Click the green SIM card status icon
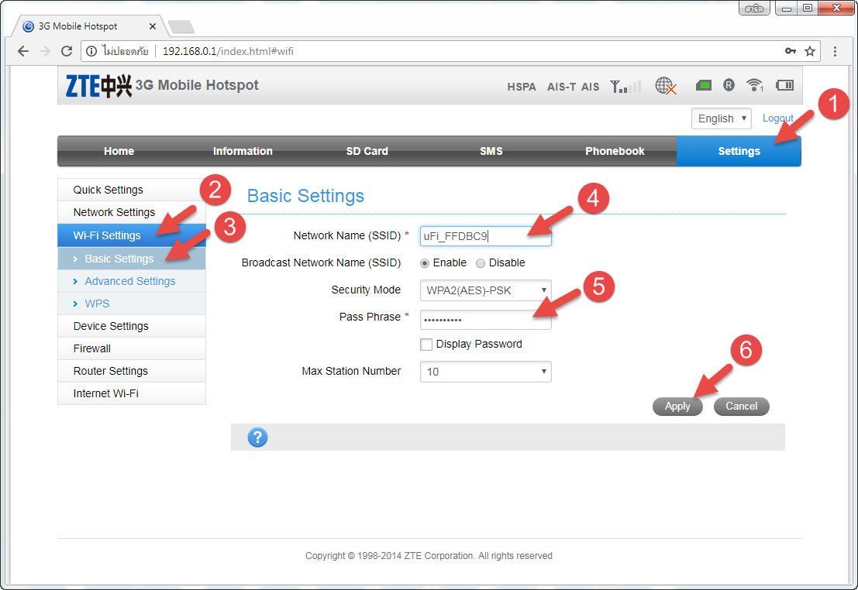858x590 pixels. 704,84
